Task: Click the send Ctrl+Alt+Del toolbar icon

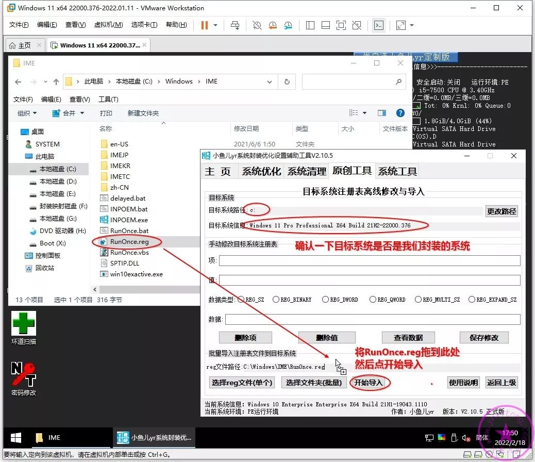Action: pyautogui.click(x=235, y=25)
